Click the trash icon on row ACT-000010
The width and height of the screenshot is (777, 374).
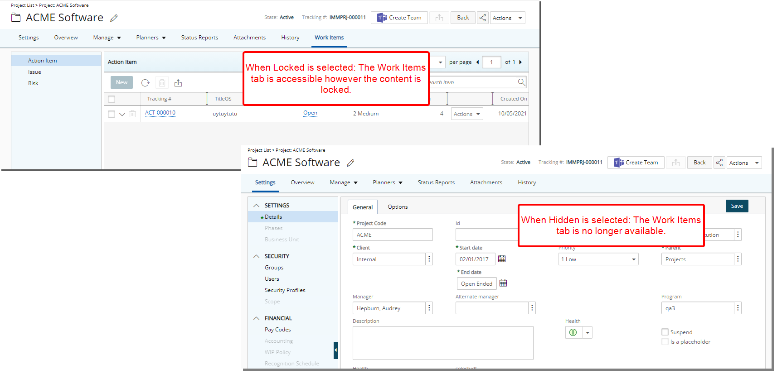(x=132, y=114)
